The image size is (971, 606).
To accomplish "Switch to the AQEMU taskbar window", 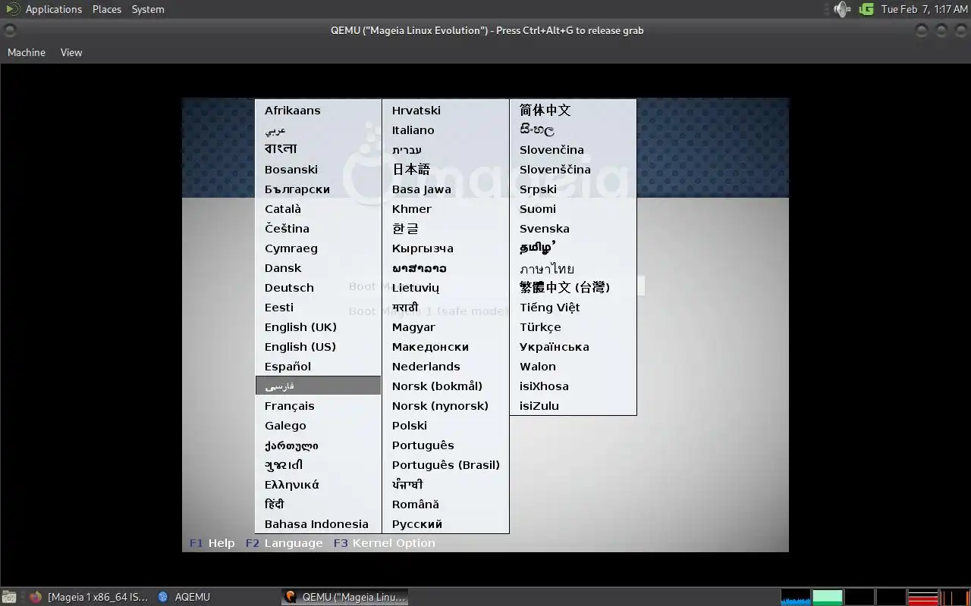I will pos(184,597).
